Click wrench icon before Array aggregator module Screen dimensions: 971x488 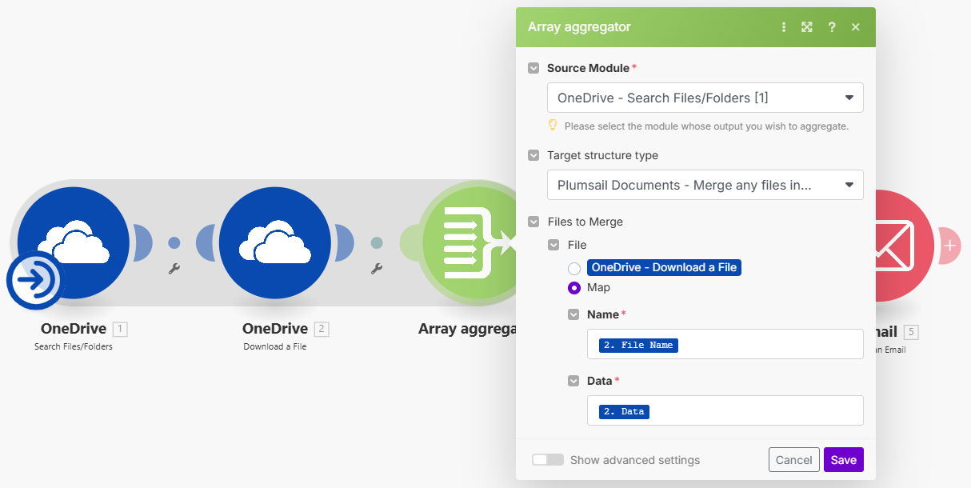(x=377, y=270)
